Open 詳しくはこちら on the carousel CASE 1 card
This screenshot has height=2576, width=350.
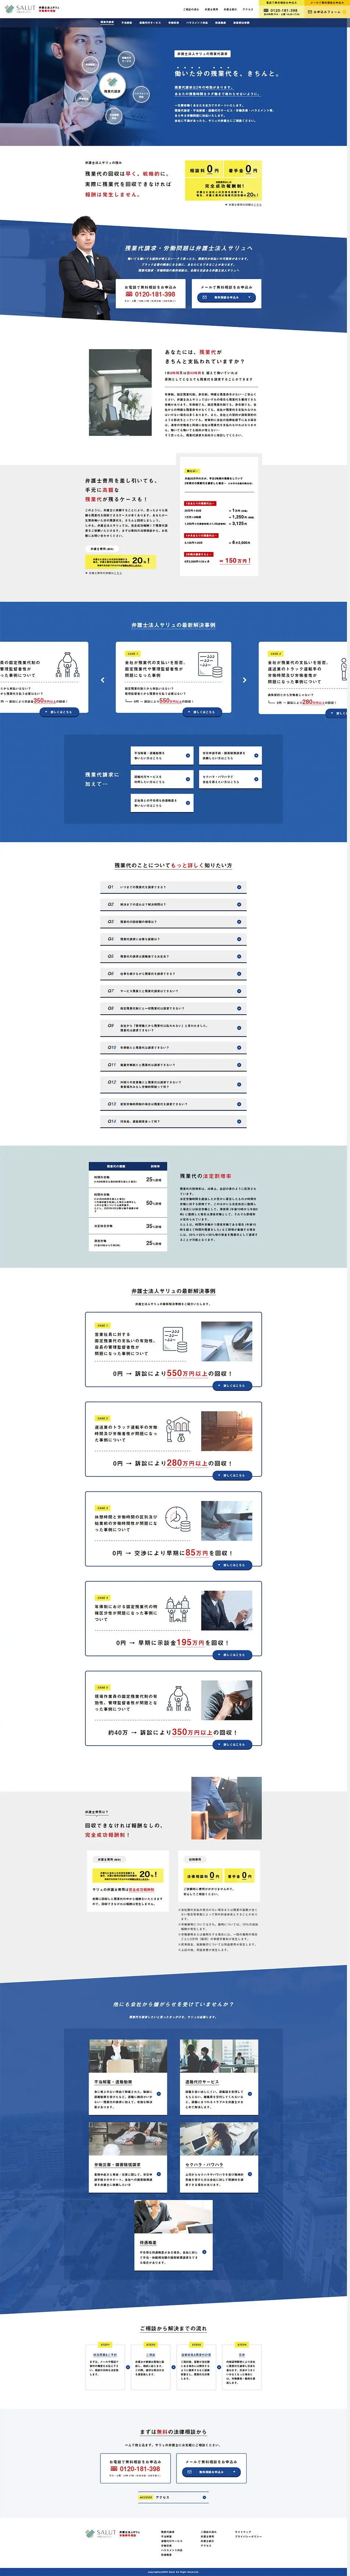click(202, 712)
